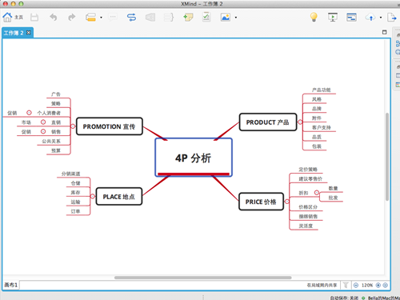Viewport: 400px width, 300px height.
Task: Select the central 4P 分析 topic
Action: point(194,158)
